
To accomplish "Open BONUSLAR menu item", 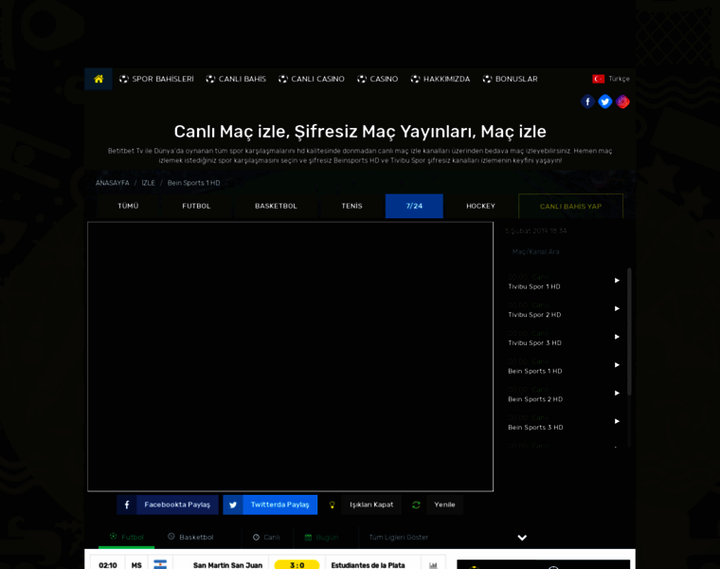I will tap(510, 79).
